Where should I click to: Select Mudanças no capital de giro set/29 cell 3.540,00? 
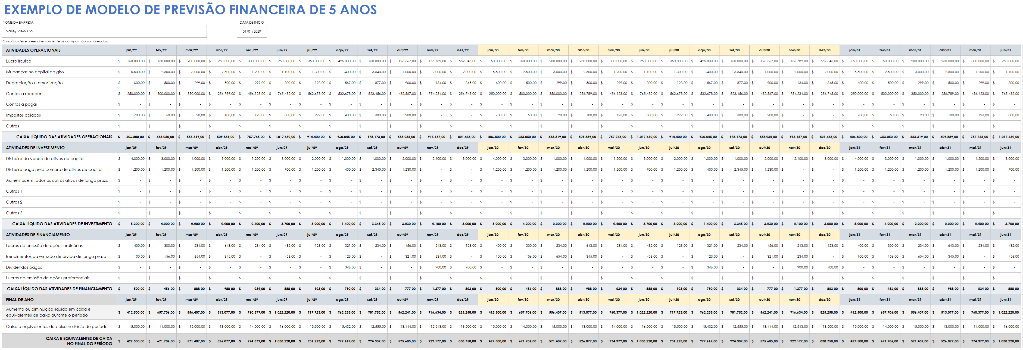coord(372,72)
